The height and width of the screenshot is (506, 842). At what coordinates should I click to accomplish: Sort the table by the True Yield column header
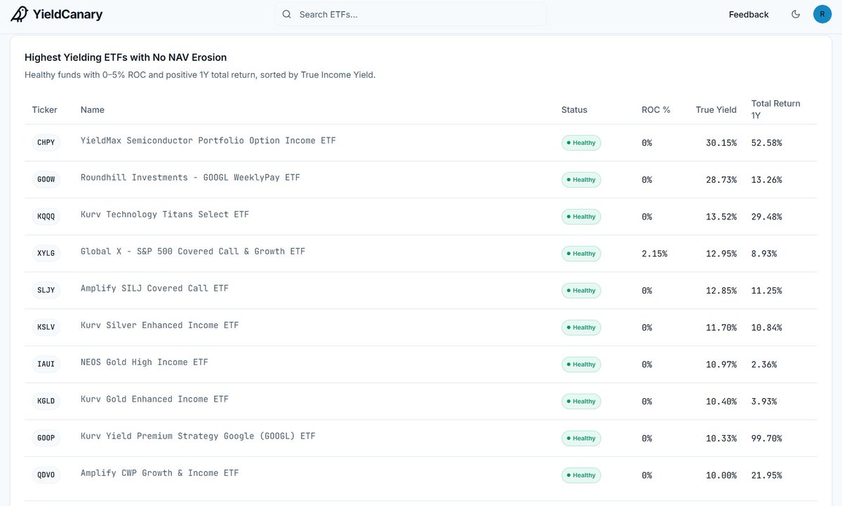716,109
